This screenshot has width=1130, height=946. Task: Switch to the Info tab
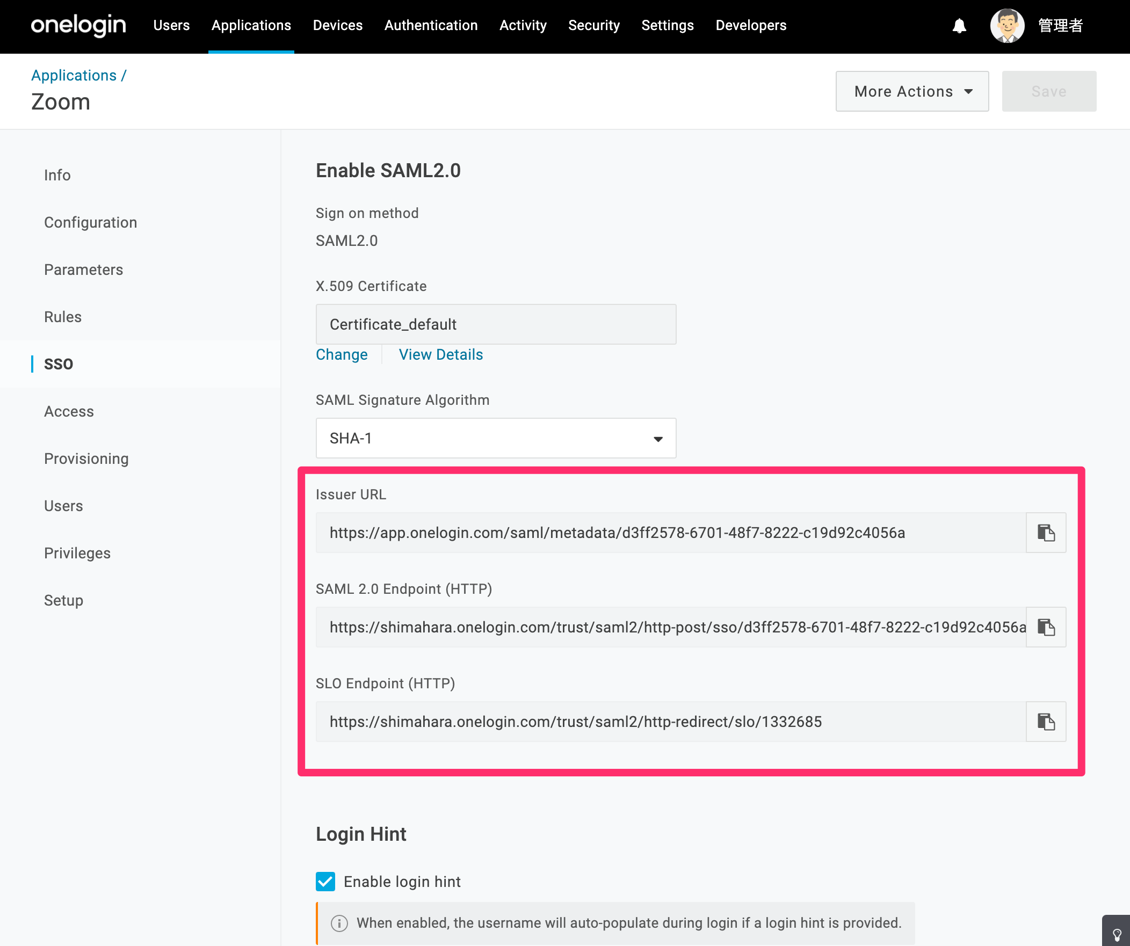coord(57,176)
